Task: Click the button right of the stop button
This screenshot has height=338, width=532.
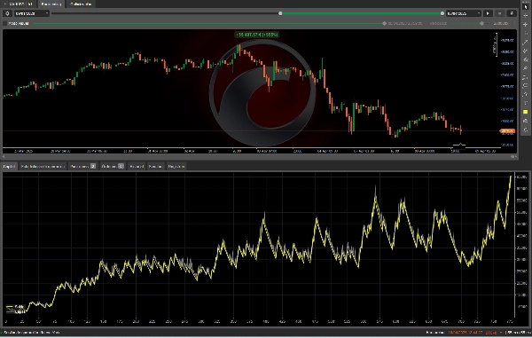Action: pos(512,13)
